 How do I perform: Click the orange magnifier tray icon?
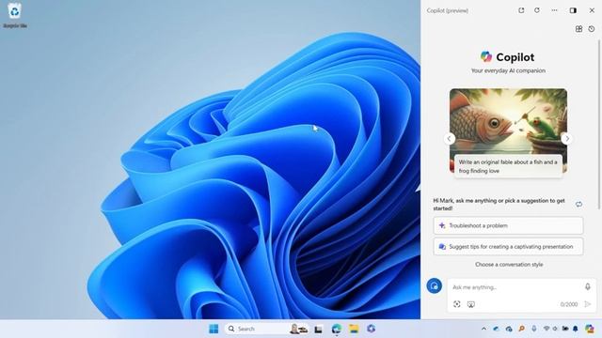pyautogui.click(x=521, y=329)
